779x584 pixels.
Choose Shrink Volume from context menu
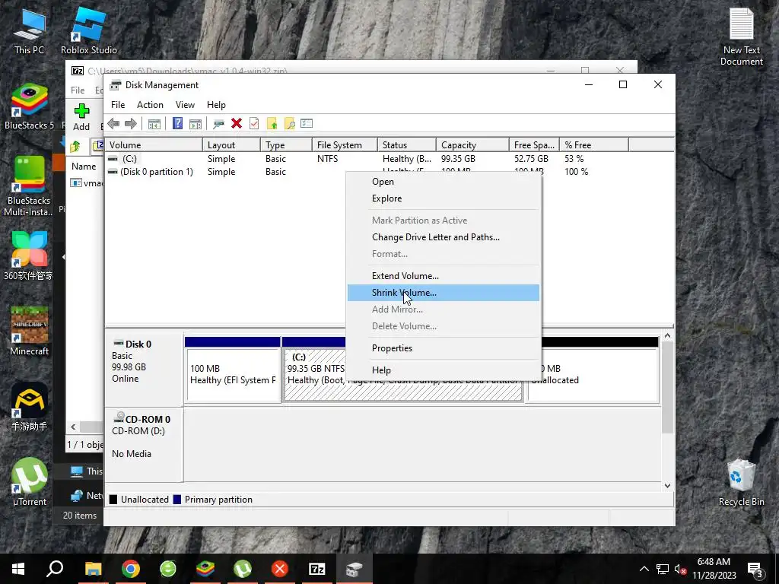[x=444, y=293]
